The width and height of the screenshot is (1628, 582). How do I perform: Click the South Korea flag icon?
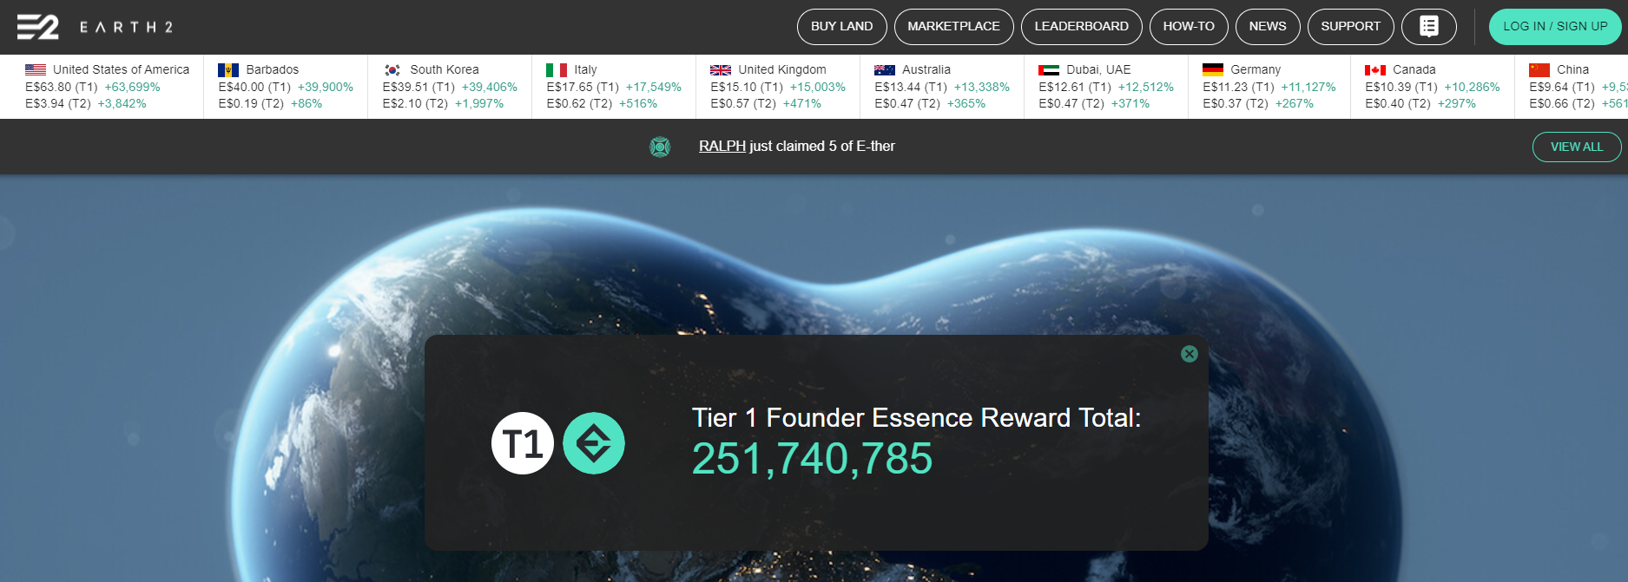click(x=392, y=69)
